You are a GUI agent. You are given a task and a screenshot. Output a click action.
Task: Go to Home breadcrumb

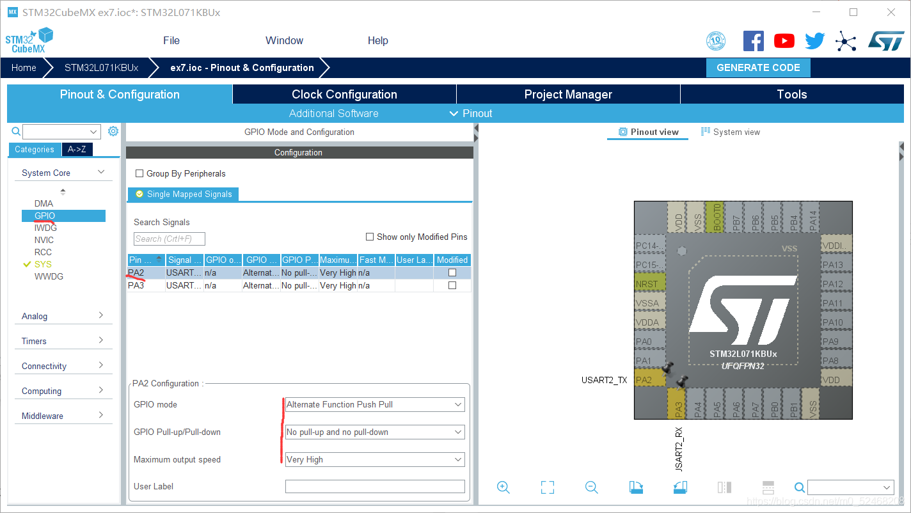24,68
